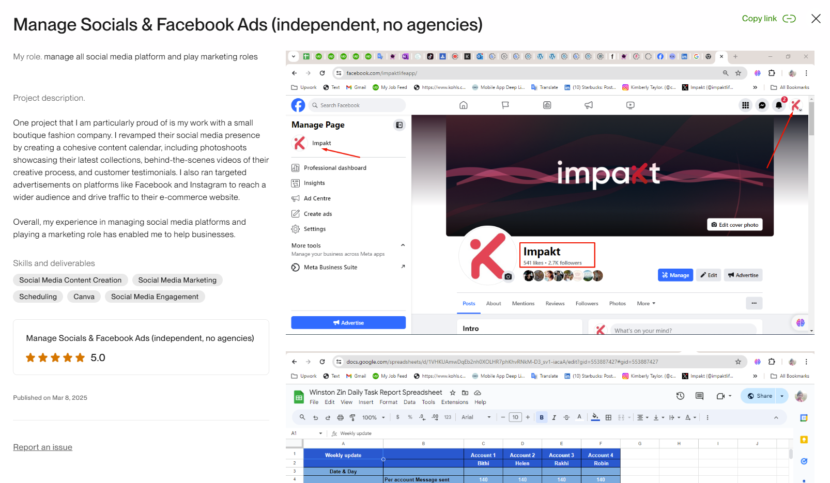Image resolution: width=830 pixels, height=483 pixels.
Task: Click the three-dots button beside page tabs
Action: [x=754, y=303]
